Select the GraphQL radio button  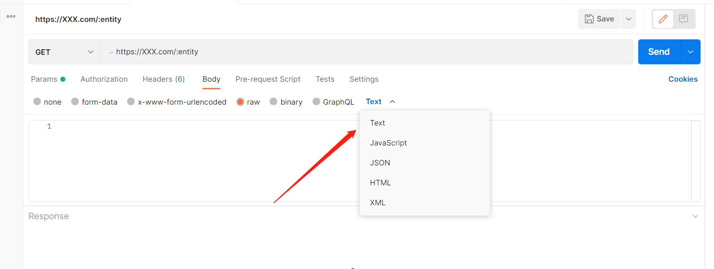tap(317, 102)
